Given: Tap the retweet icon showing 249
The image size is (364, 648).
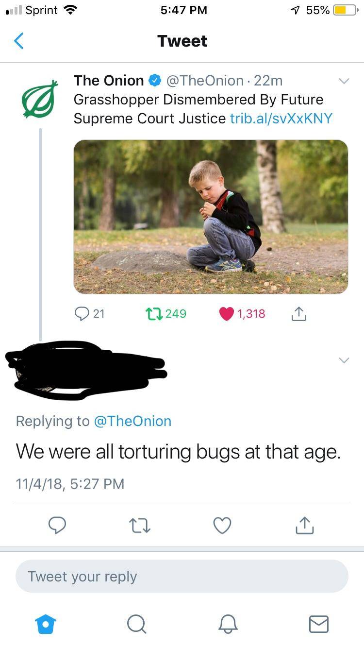Looking at the screenshot, I should (153, 313).
